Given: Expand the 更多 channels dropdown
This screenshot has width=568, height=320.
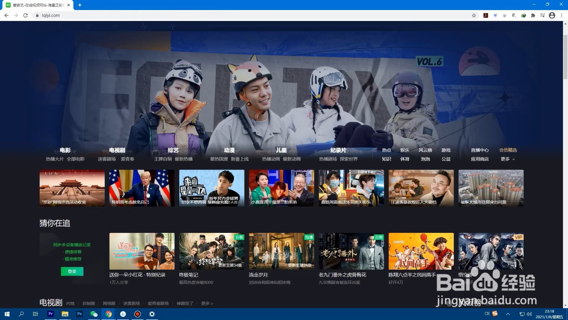Looking at the screenshot, I should [508, 159].
